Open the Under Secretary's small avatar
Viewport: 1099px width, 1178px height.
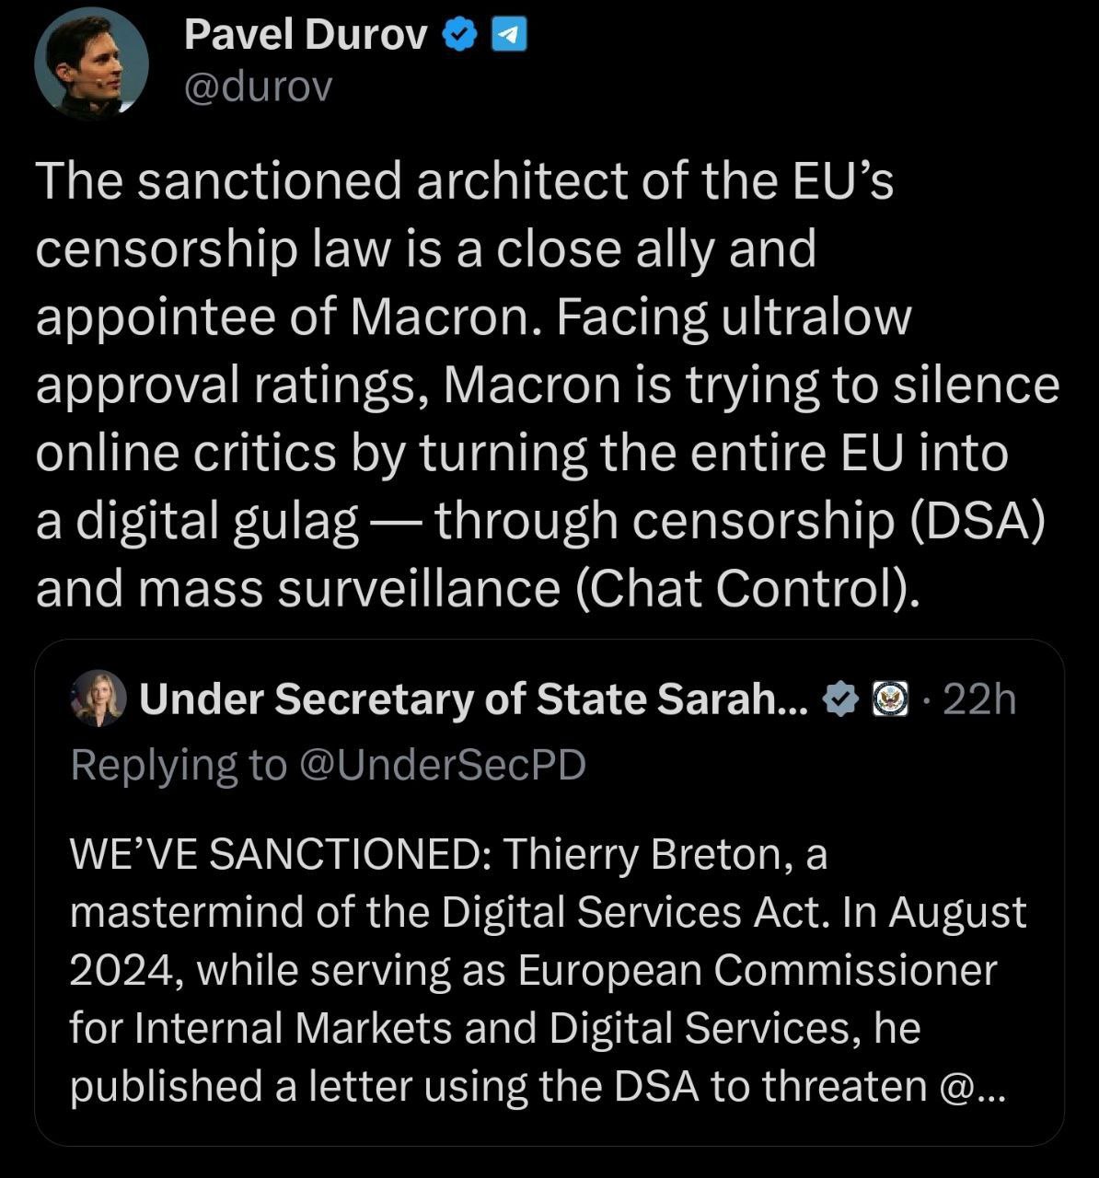[98, 699]
